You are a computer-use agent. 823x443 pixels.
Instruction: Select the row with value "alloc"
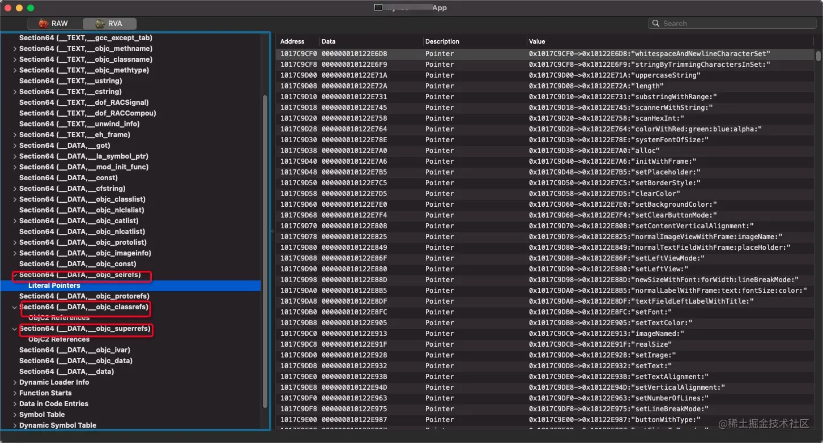pyautogui.click(x=546, y=151)
